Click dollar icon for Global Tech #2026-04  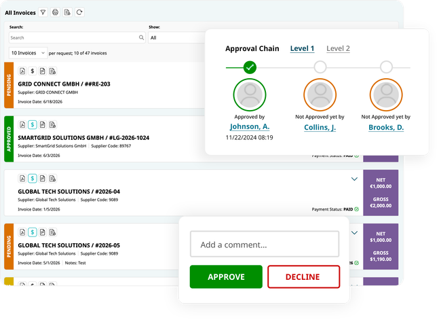(33, 179)
